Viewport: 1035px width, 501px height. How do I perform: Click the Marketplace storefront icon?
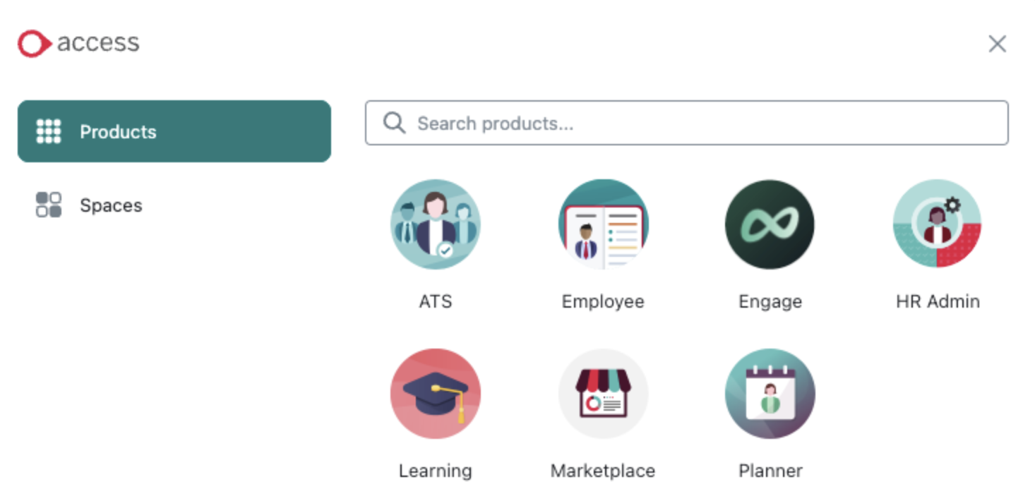pyautogui.click(x=603, y=394)
